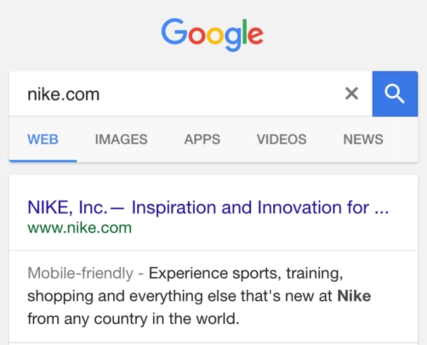Viewport: 427px width, 345px height.
Task: Open the APPS results tab
Action: pos(202,139)
